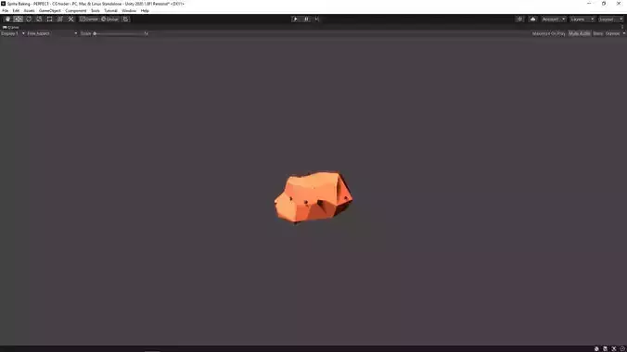
Task: Click last status bar icon at bottom right
Action: tap(622, 349)
